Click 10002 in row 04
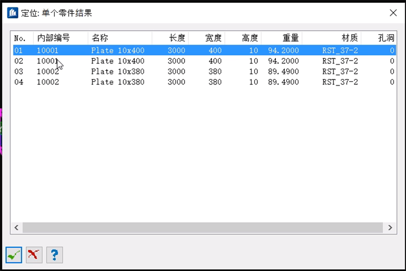 point(48,82)
